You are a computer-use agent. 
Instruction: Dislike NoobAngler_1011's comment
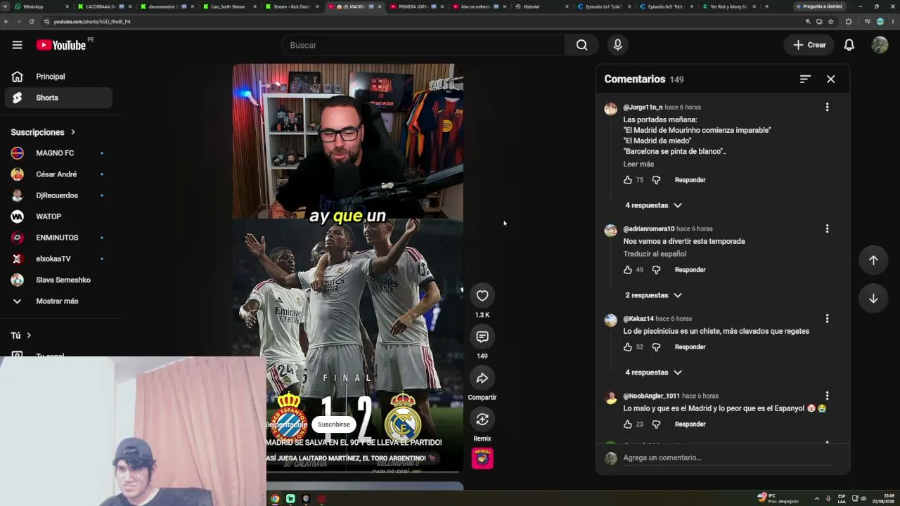pos(656,424)
